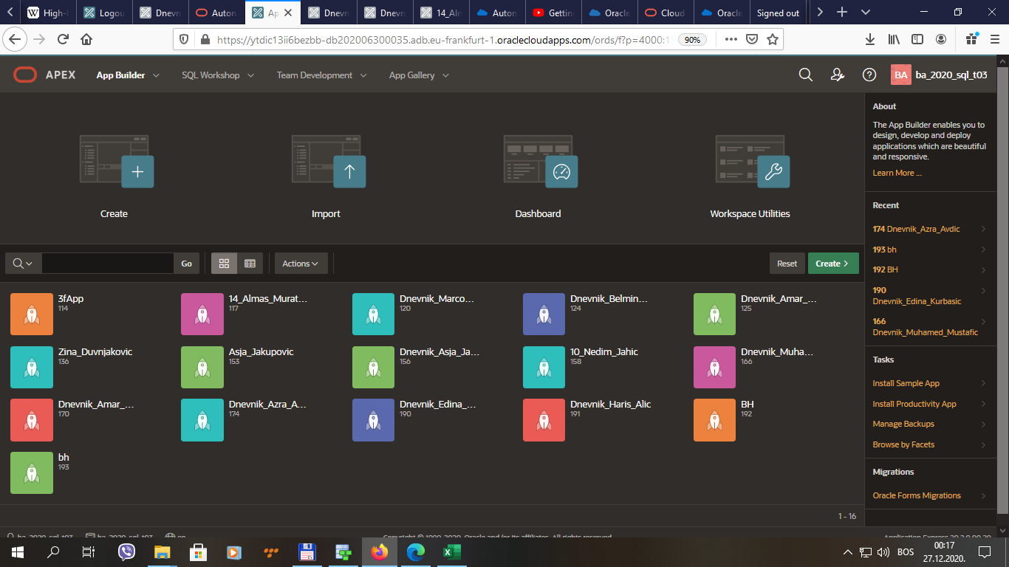Open the Help question mark icon
The width and height of the screenshot is (1009, 567).
pyautogui.click(x=869, y=75)
